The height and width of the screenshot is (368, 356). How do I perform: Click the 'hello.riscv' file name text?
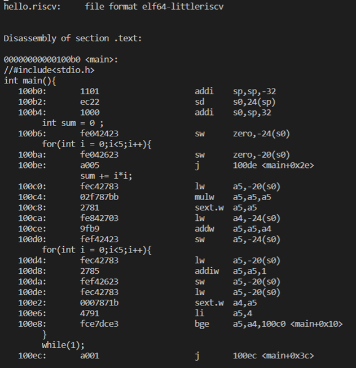(x=32, y=7)
